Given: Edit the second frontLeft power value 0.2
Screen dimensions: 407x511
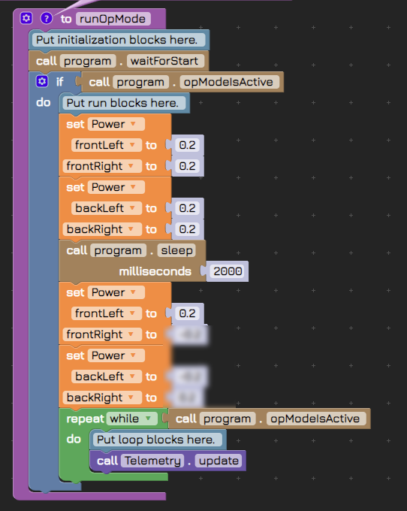Looking at the screenshot, I should point(187,313).
